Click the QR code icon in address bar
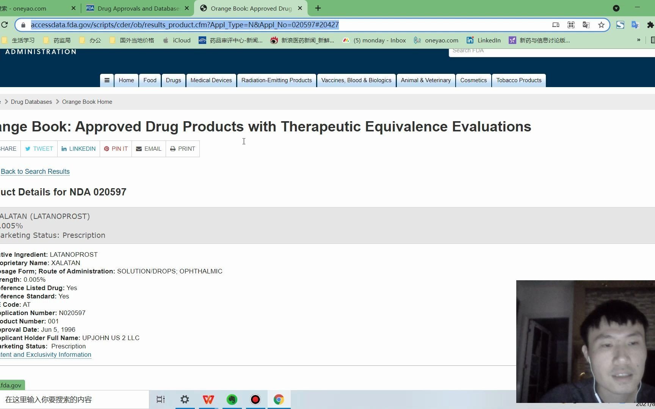Image resolution: width=655 pixels, height=409 pixels. (571, 25)
